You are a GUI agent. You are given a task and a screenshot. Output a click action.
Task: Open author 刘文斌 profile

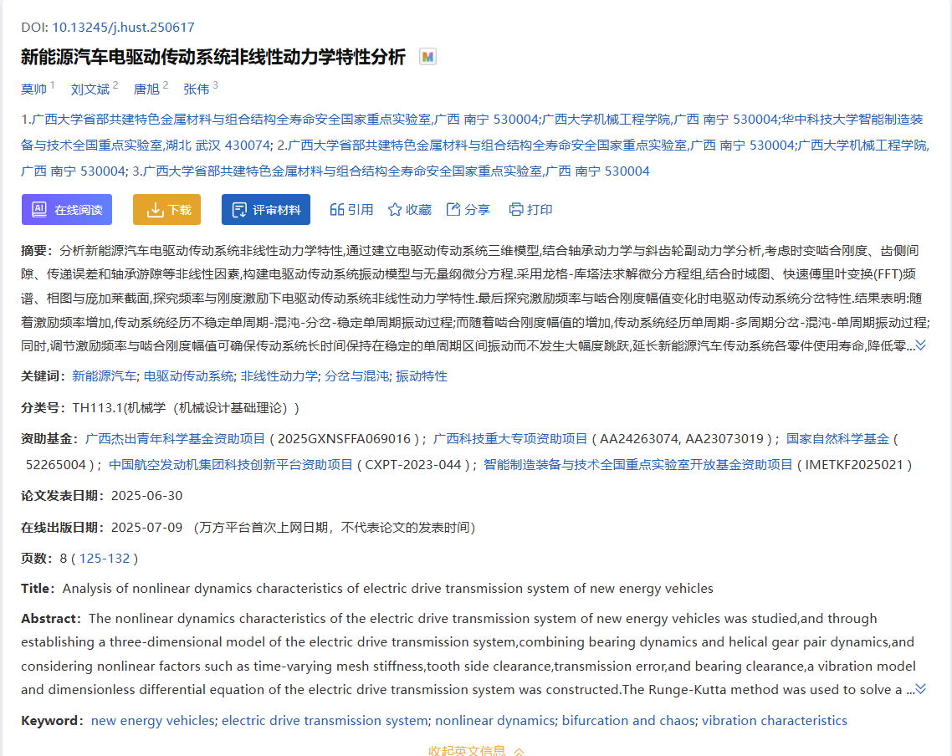click(x=90, y=89)
